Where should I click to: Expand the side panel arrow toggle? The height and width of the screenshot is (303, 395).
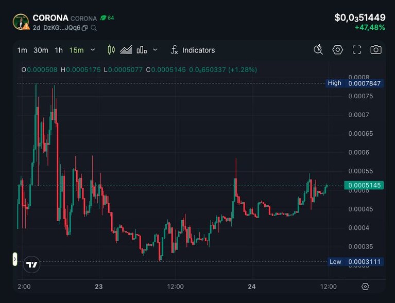pyautogui.click(x=15, y=259)
